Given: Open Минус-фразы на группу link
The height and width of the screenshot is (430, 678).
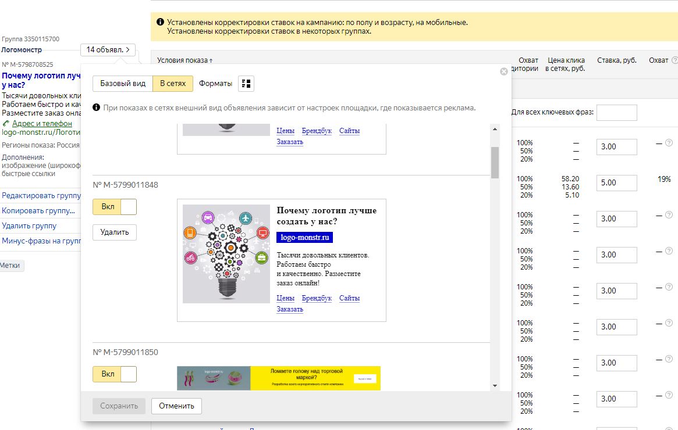Looking at the screenshot, I should pyautogui.click(x=41, y=241).
